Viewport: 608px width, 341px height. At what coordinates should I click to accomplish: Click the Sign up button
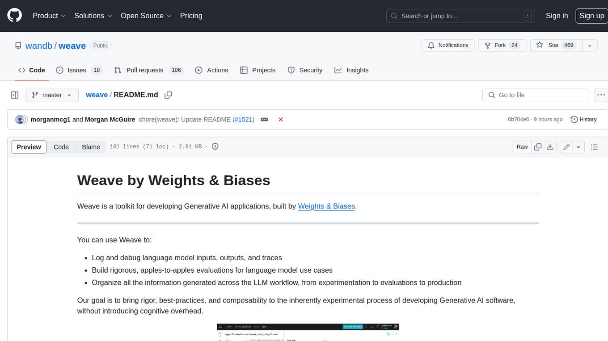tap(591, 16)
